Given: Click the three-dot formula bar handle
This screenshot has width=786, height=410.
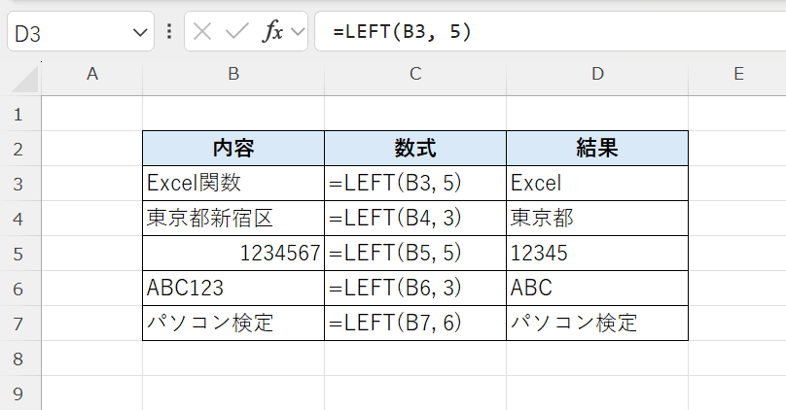Looking at the screenshot, I should pos(169,31).
